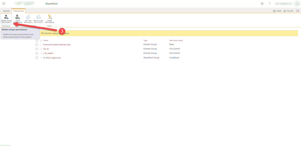Open Everyone except external users link
This screenshot has width=301, height=146.
(57, 44)
